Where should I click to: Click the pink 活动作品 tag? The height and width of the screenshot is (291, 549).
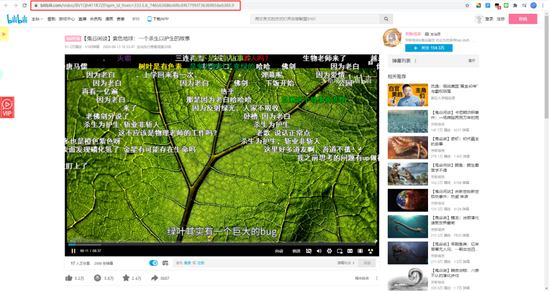tap(73, 39)
